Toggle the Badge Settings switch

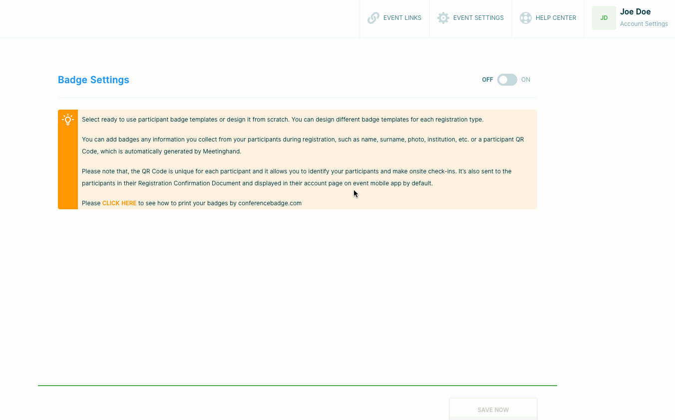click(x=507, y=80)
